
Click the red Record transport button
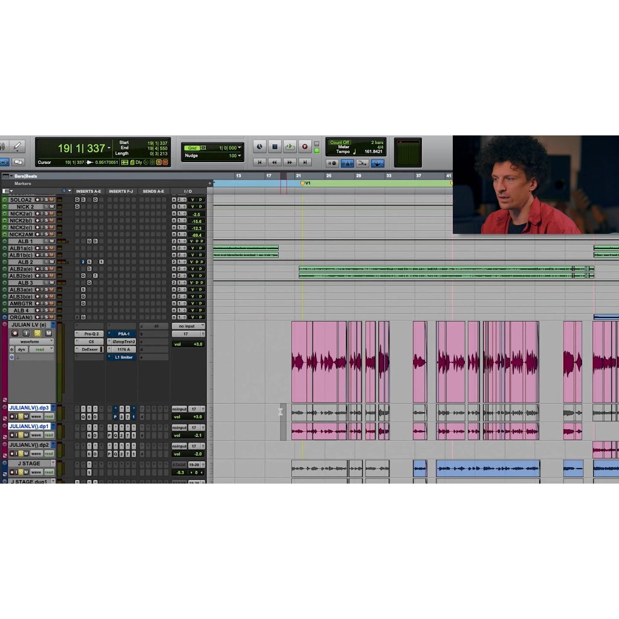pos(305,147)
